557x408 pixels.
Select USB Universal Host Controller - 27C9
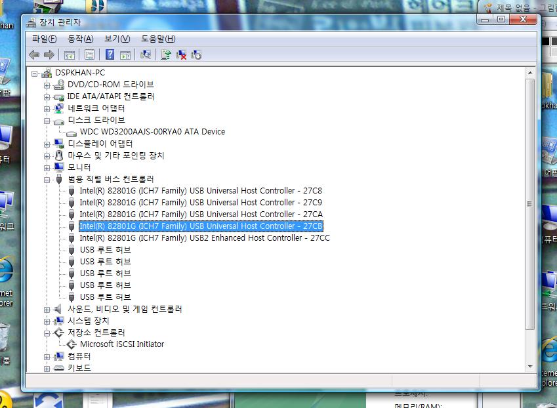click(x=201, y=203)
